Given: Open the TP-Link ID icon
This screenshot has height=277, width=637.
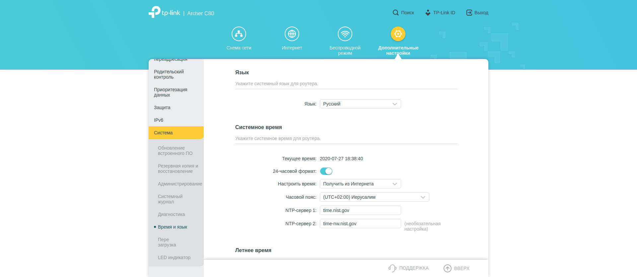Looking at the screenshot, I should click(428, 13).
